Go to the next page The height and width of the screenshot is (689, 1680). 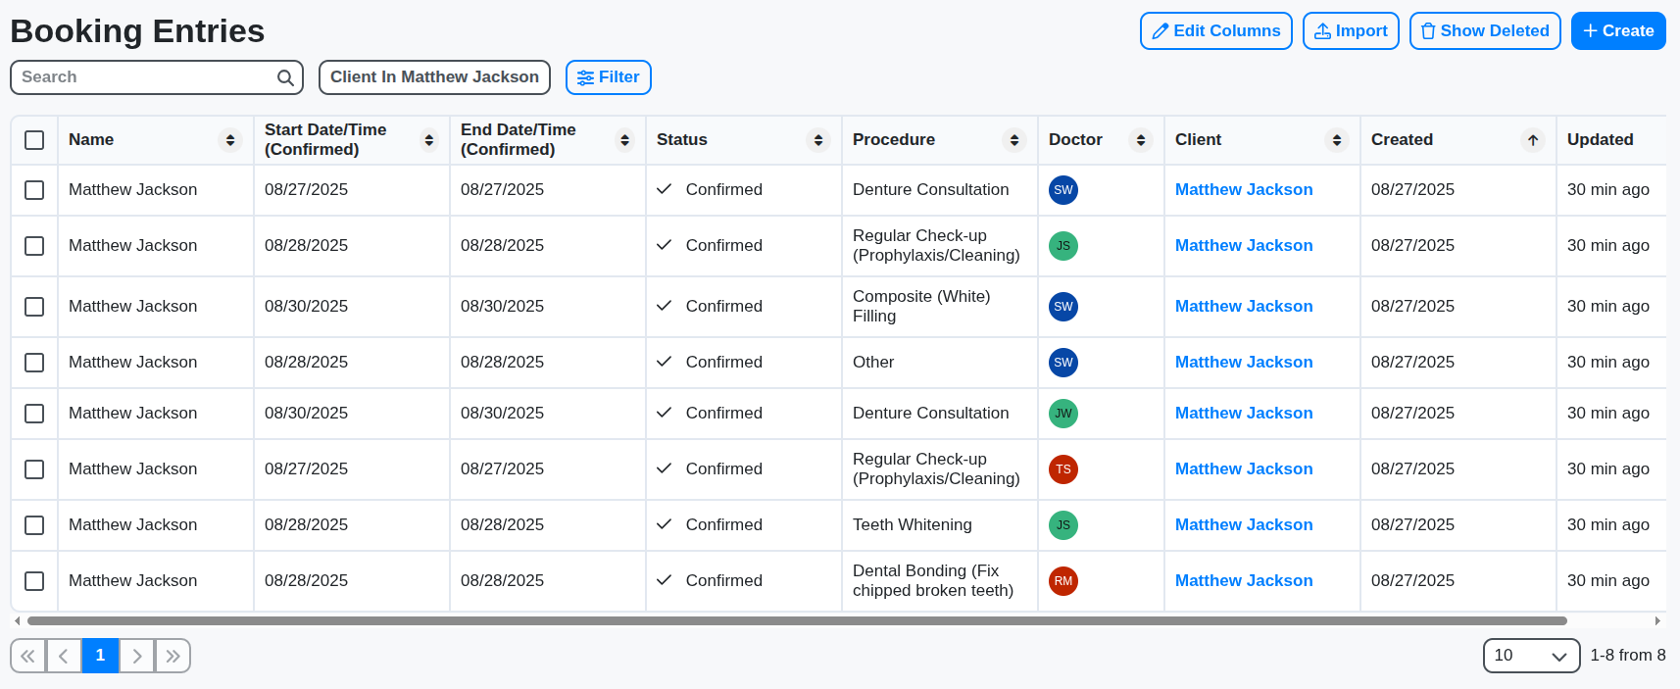point(137,656)
